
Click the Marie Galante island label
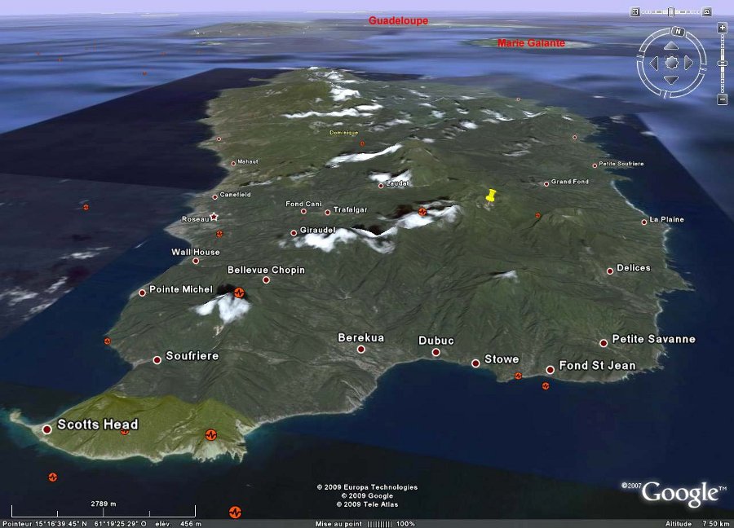[531, 43]
